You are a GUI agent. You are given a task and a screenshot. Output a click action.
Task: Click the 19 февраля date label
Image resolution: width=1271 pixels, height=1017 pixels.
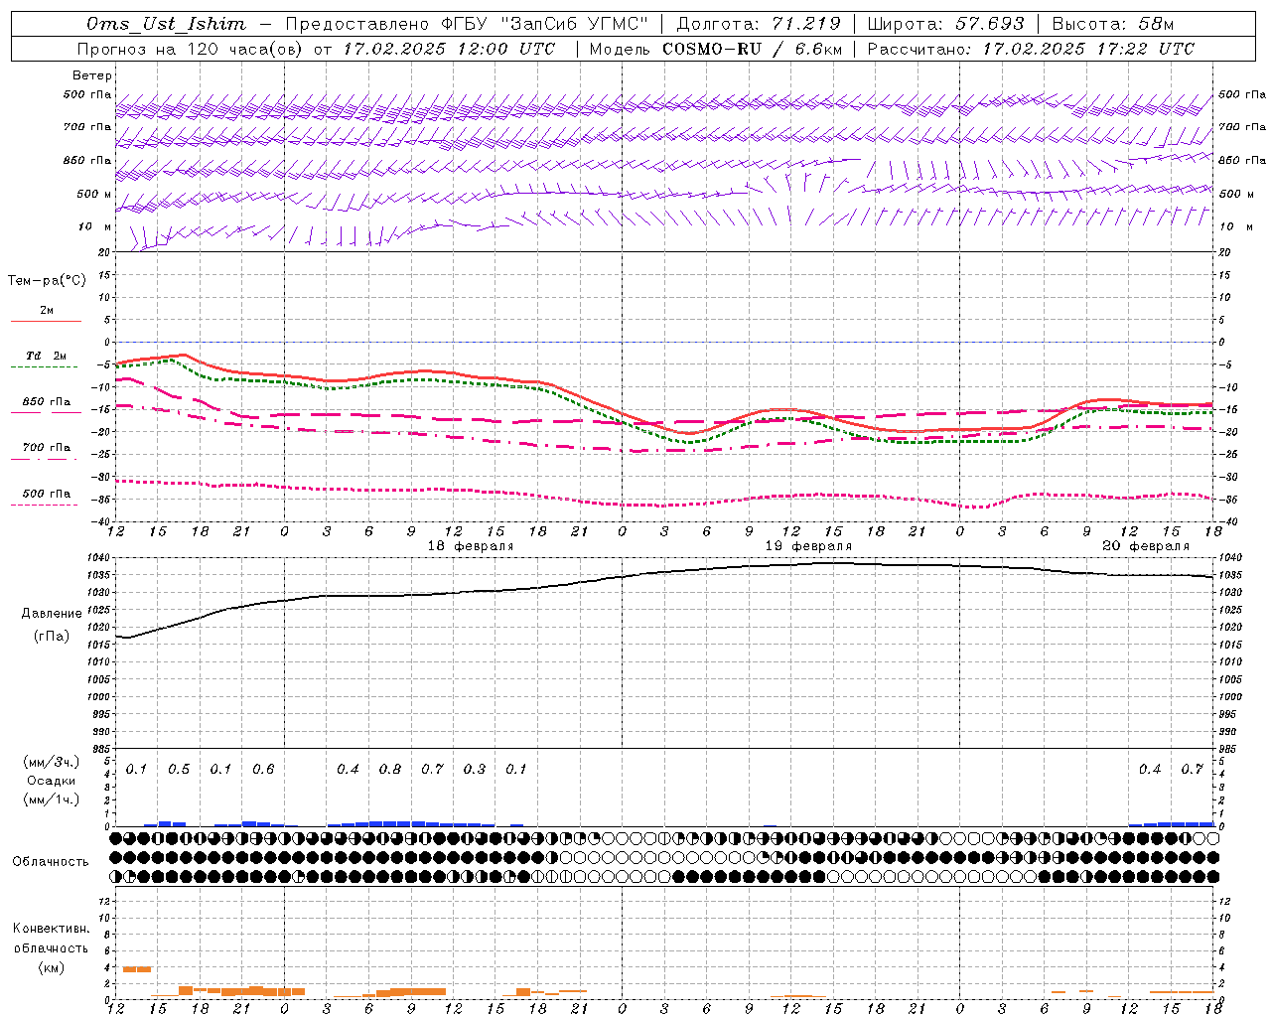coord(808,546)
